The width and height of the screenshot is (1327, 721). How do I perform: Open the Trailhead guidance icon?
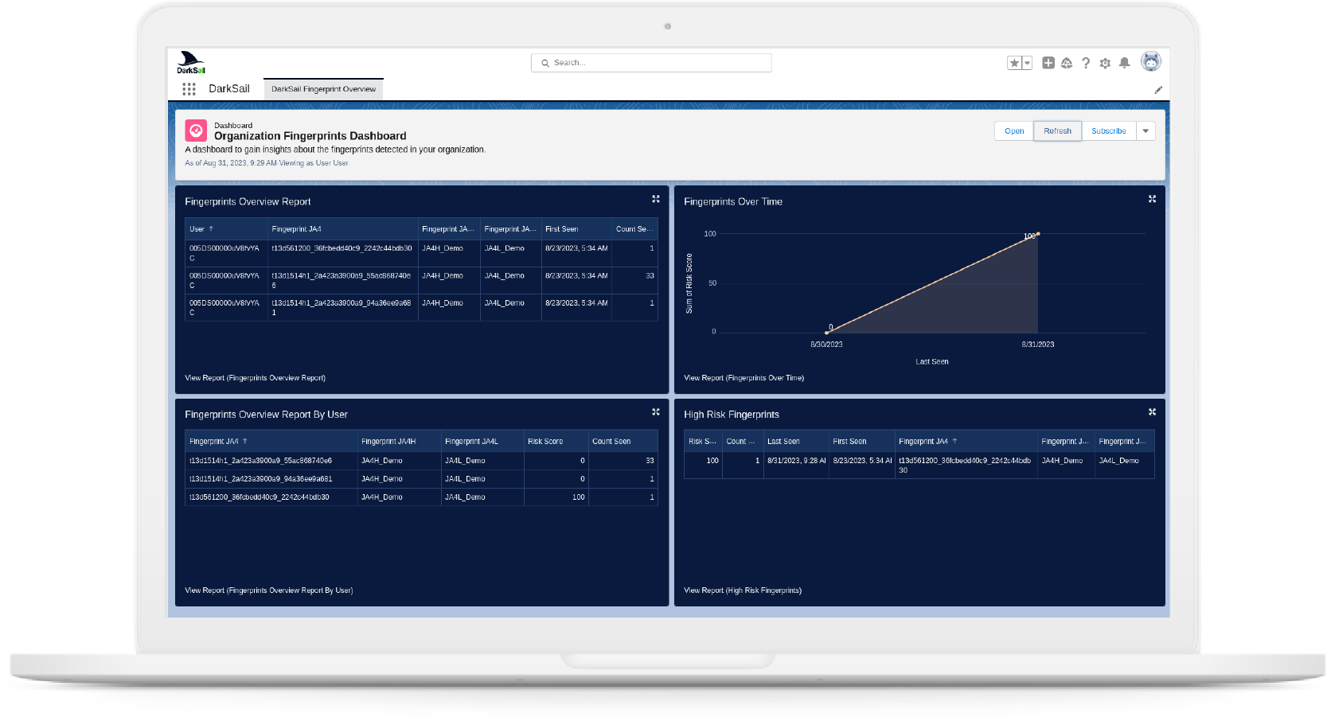pos(1067,63)
